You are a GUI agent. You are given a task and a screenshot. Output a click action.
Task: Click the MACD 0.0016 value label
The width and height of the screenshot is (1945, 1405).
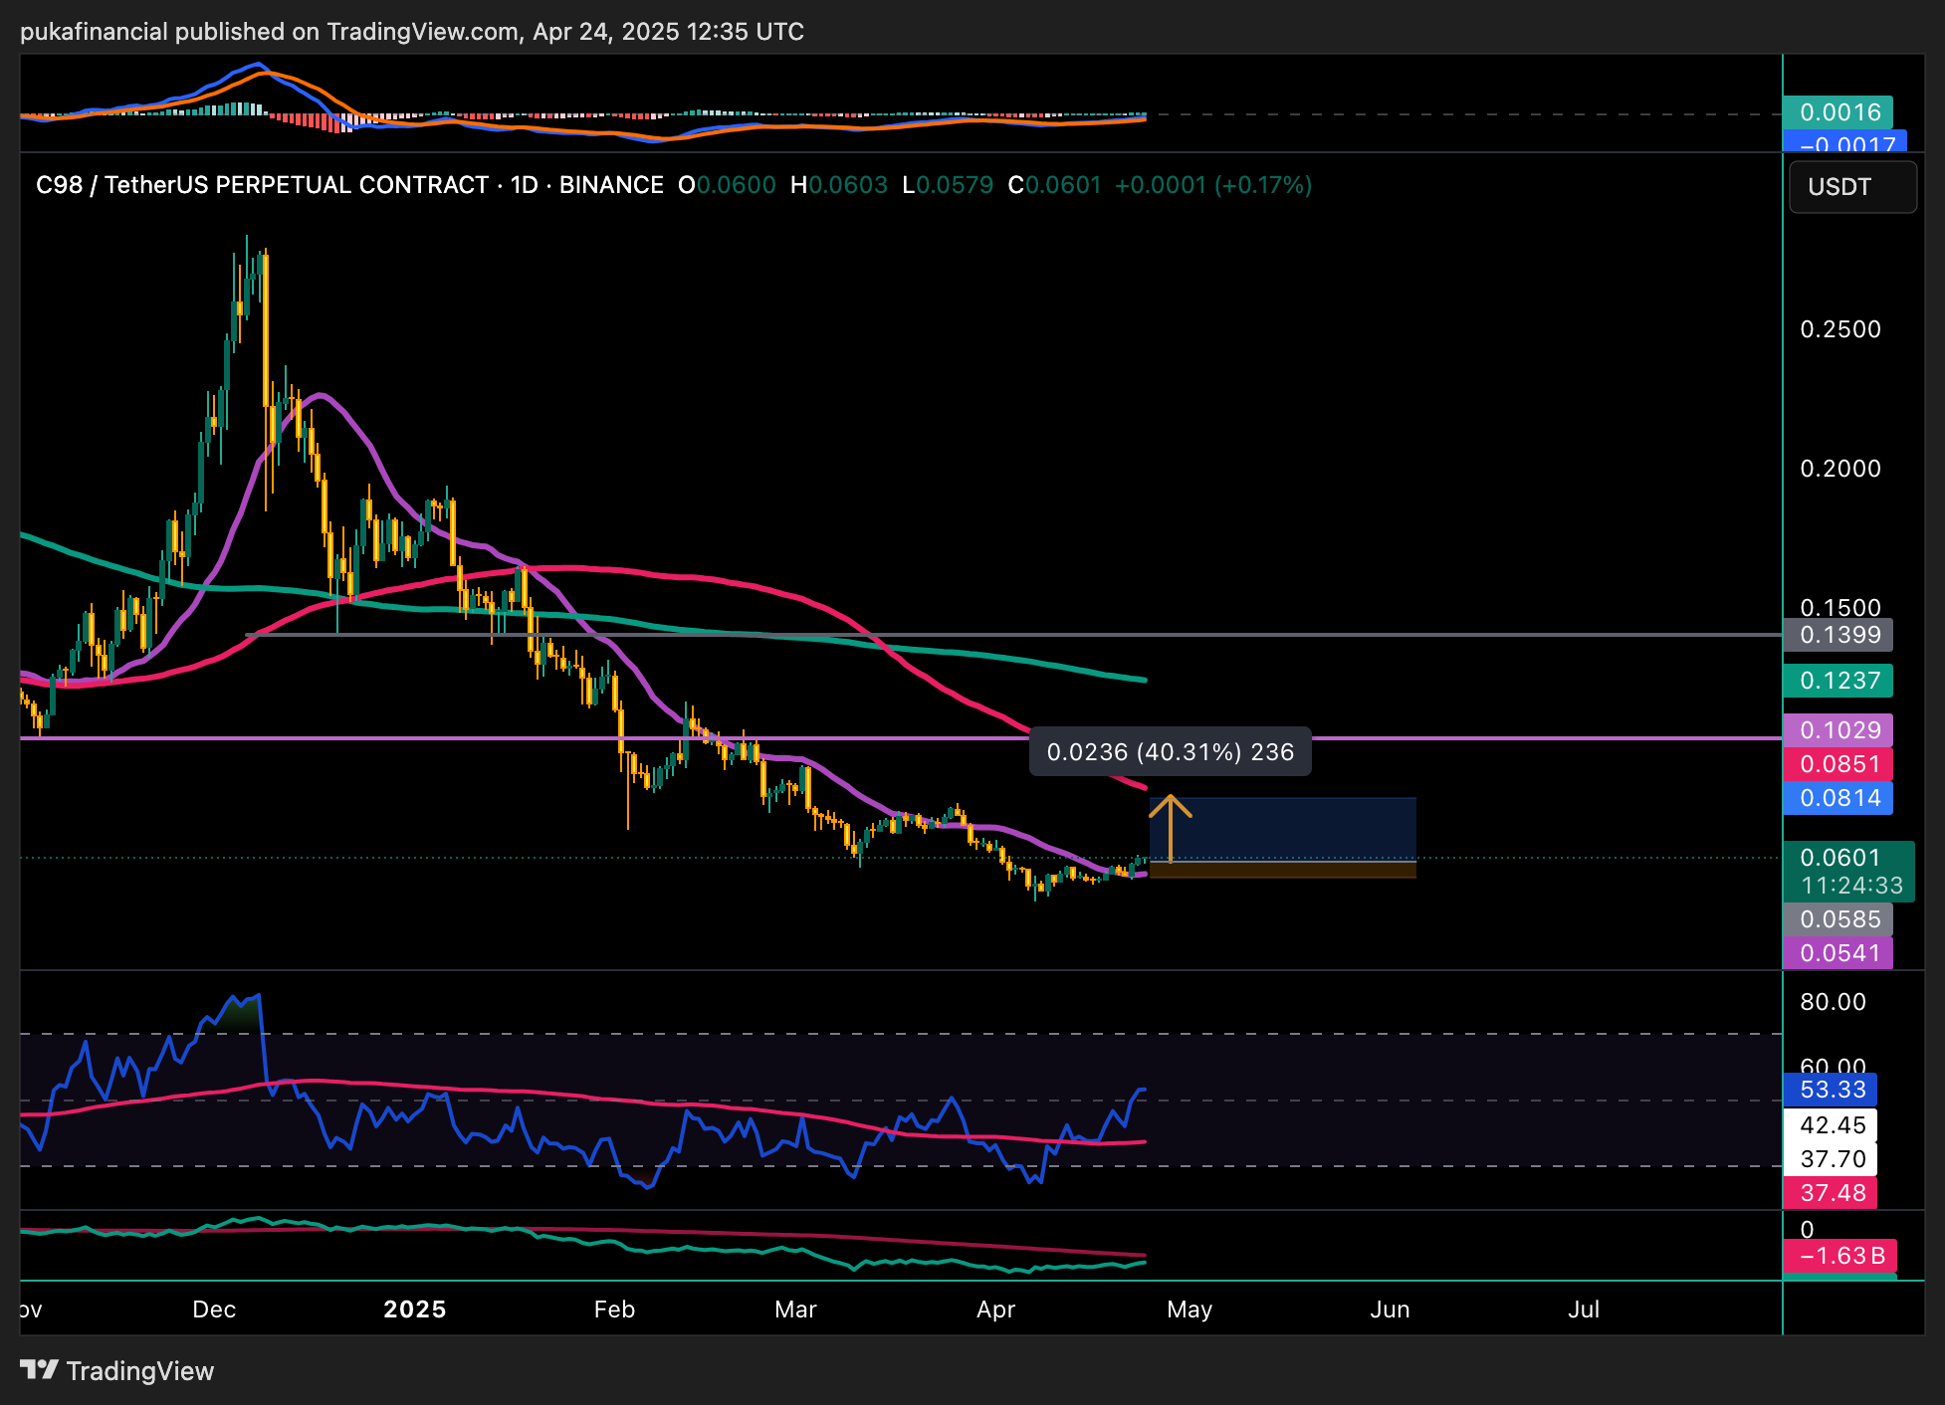click(x=1837, y=112)
